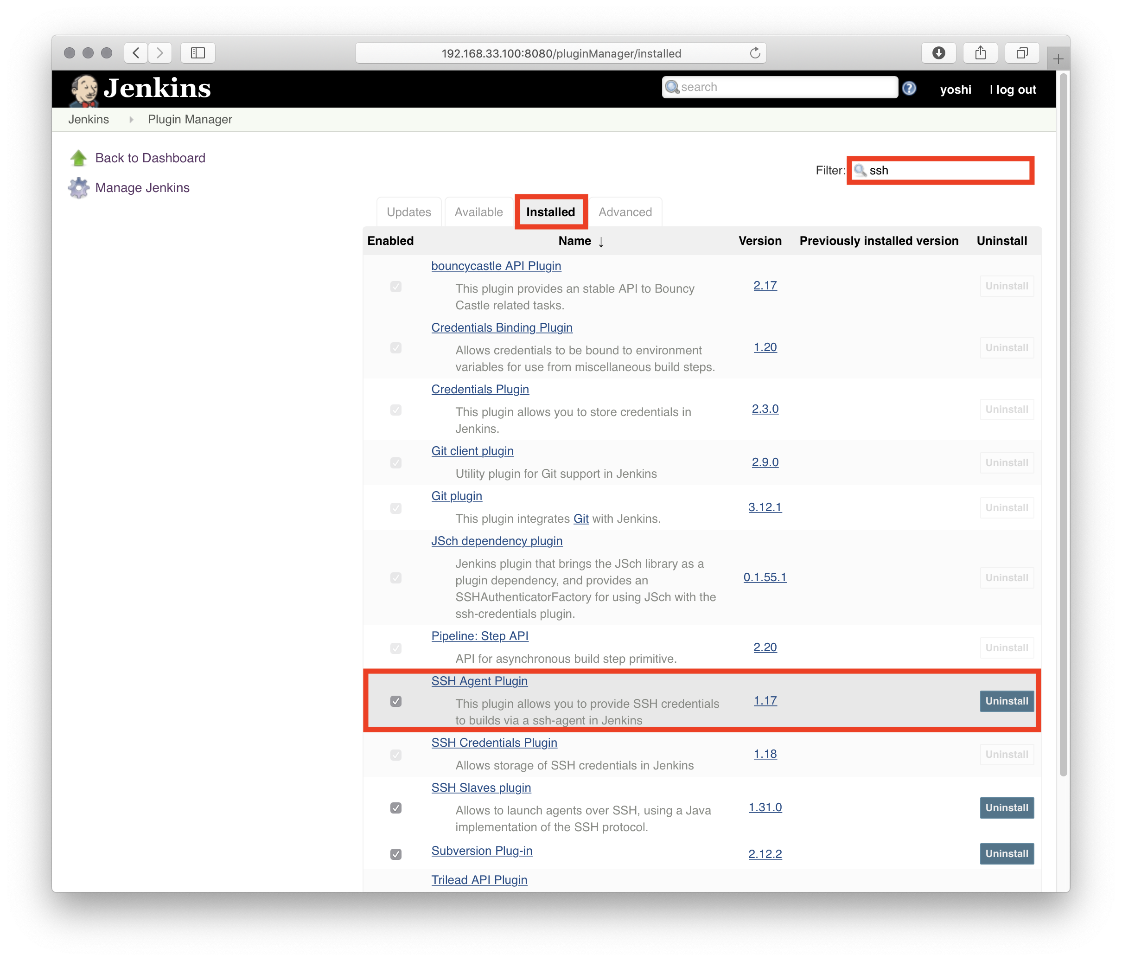The height and width of the screenshot is (961, 1122).
Task: Open the Safari share menu
Action: click(x=980, y=53)
